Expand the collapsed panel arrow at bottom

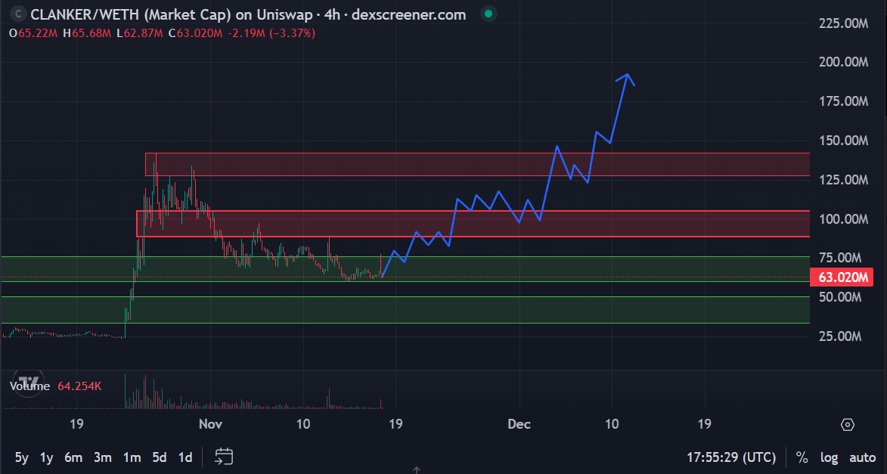tap(417, 470)
